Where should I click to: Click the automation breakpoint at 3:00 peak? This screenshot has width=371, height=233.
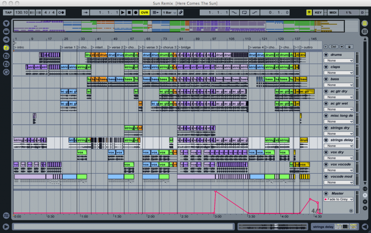[x=215, y=191]
